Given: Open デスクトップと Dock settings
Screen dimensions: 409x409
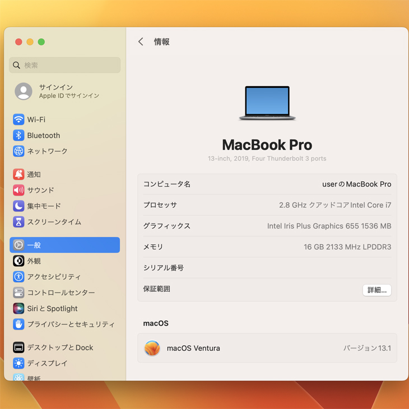Looking at the screenshot, I should point(60,347).
